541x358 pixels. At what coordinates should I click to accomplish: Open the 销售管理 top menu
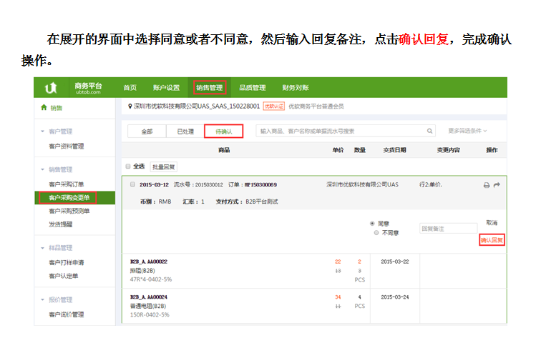click(210, 88)
